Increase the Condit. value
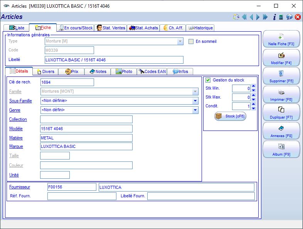 254,104
